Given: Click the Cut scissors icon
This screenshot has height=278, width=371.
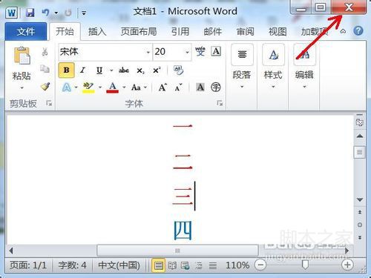Looking at the screenshot, I should pos(45,52).
